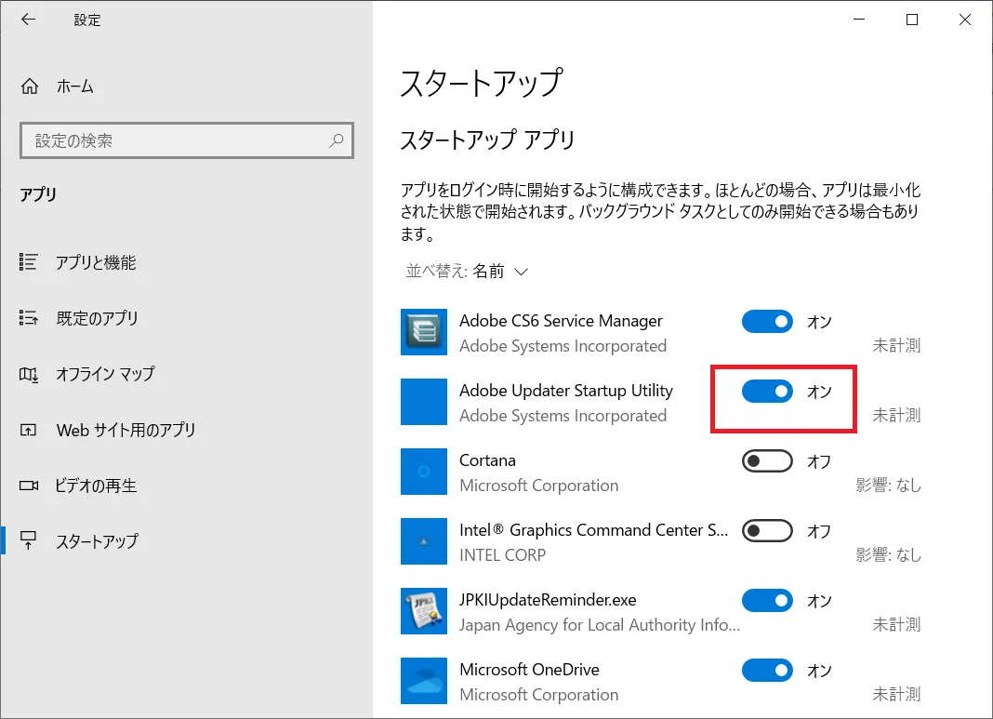Click the Adobe CS6 Service Manager name
The width and height of the screenshot is (993, 719).
pos(561,321)
